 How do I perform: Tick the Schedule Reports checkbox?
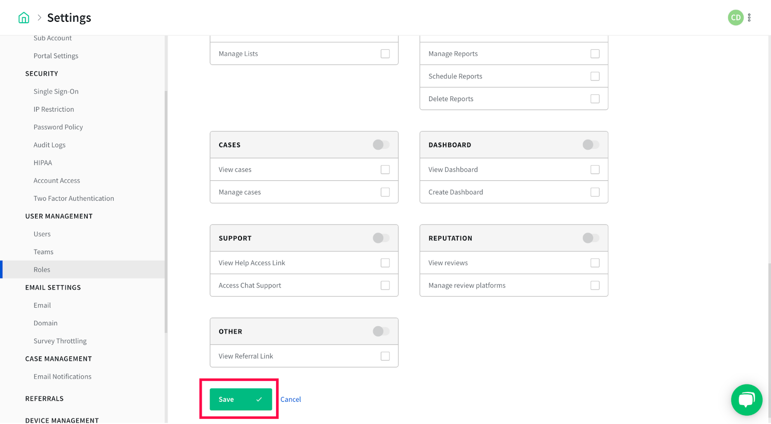coord(595,76)
